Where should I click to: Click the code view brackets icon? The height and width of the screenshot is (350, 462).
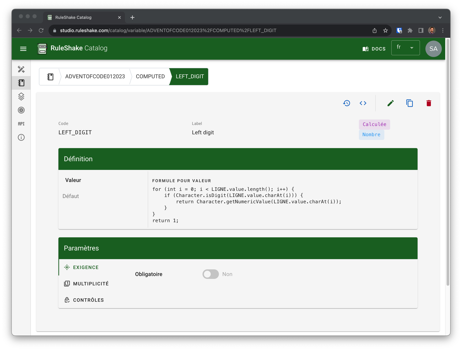coord(363,103)
